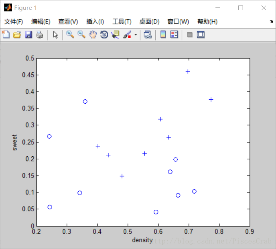Image resolution: width=276 pixels, height=249 pixels.
Task: Open the 帮助(H) menu
Action: point(208,22)
